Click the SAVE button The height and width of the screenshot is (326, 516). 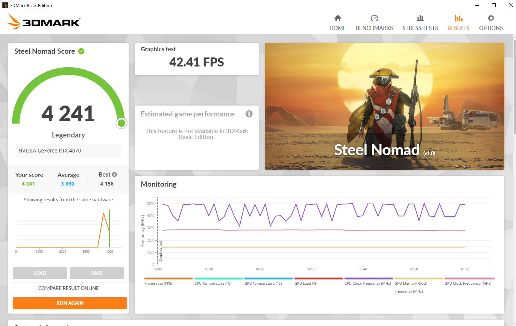pos(97,273)
